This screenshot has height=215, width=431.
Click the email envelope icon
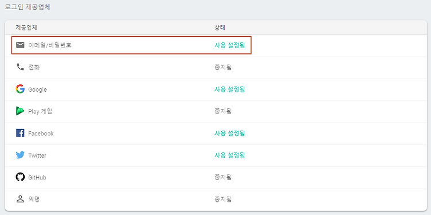click(20, 45)
